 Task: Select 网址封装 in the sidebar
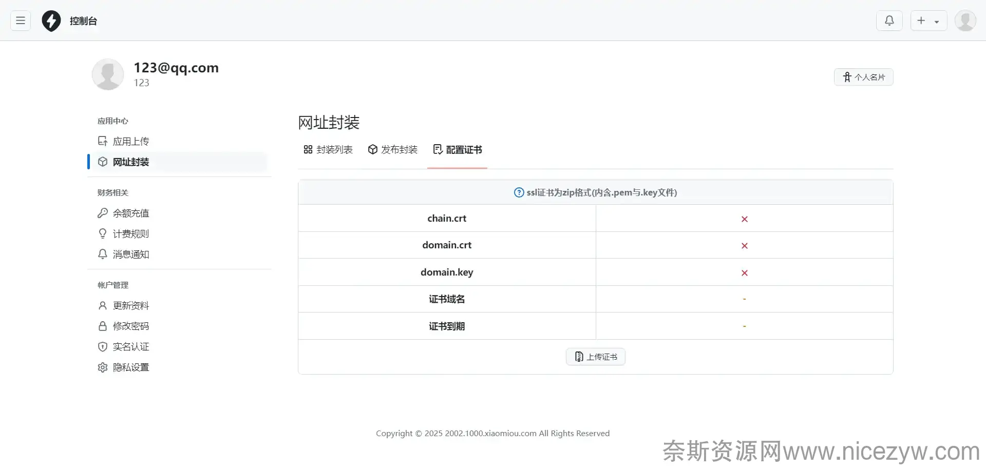tap(130, 162)
